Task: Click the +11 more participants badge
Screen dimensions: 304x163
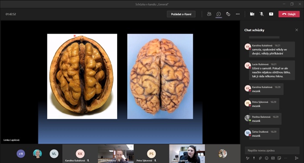Action: 21,154
